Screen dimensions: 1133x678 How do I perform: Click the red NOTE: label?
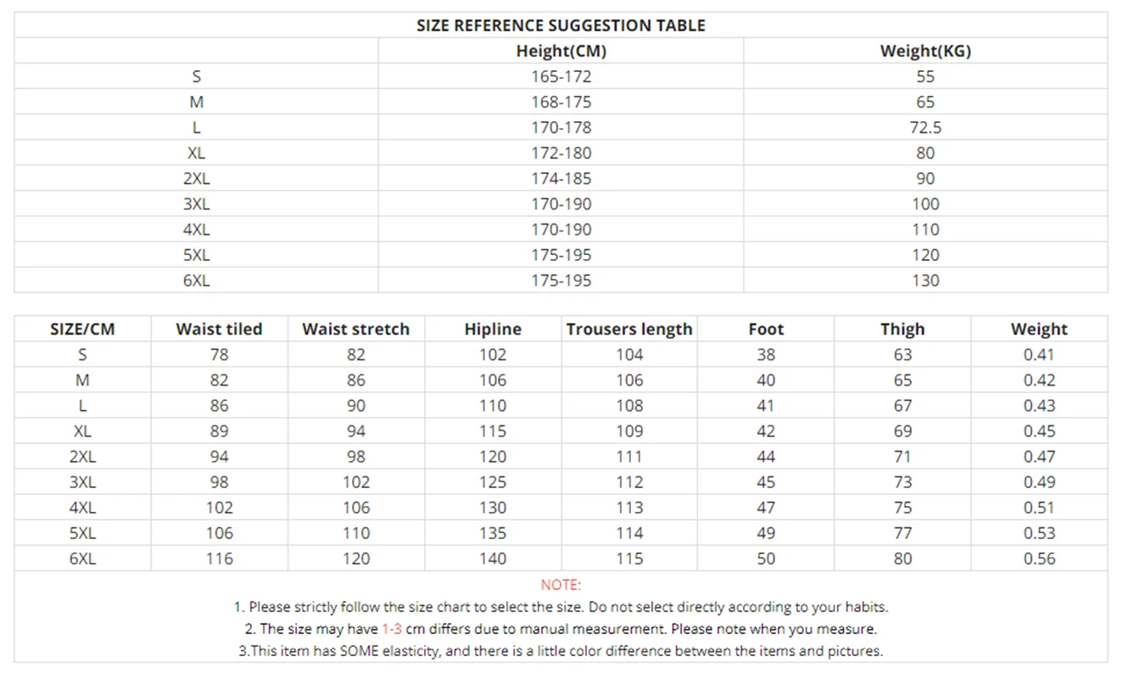click(x=561, y=585)
